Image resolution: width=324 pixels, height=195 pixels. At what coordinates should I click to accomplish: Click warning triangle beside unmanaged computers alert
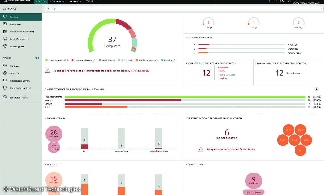[x=48, y=71]
